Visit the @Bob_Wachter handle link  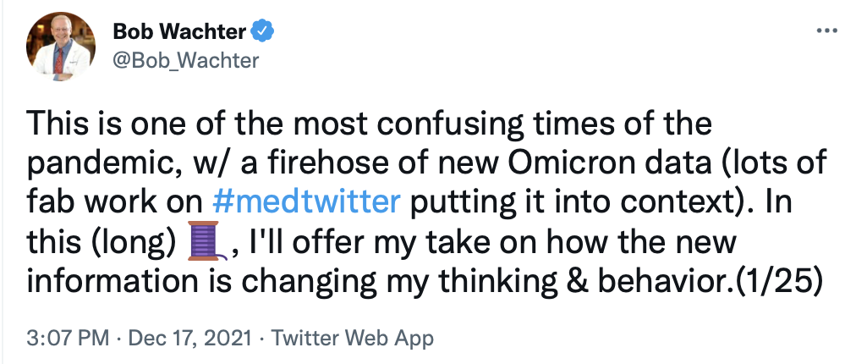point(186,60)
